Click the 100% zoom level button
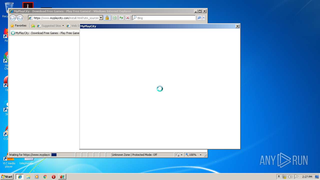This screenshot has height=180, width=320. click(191, 155)
